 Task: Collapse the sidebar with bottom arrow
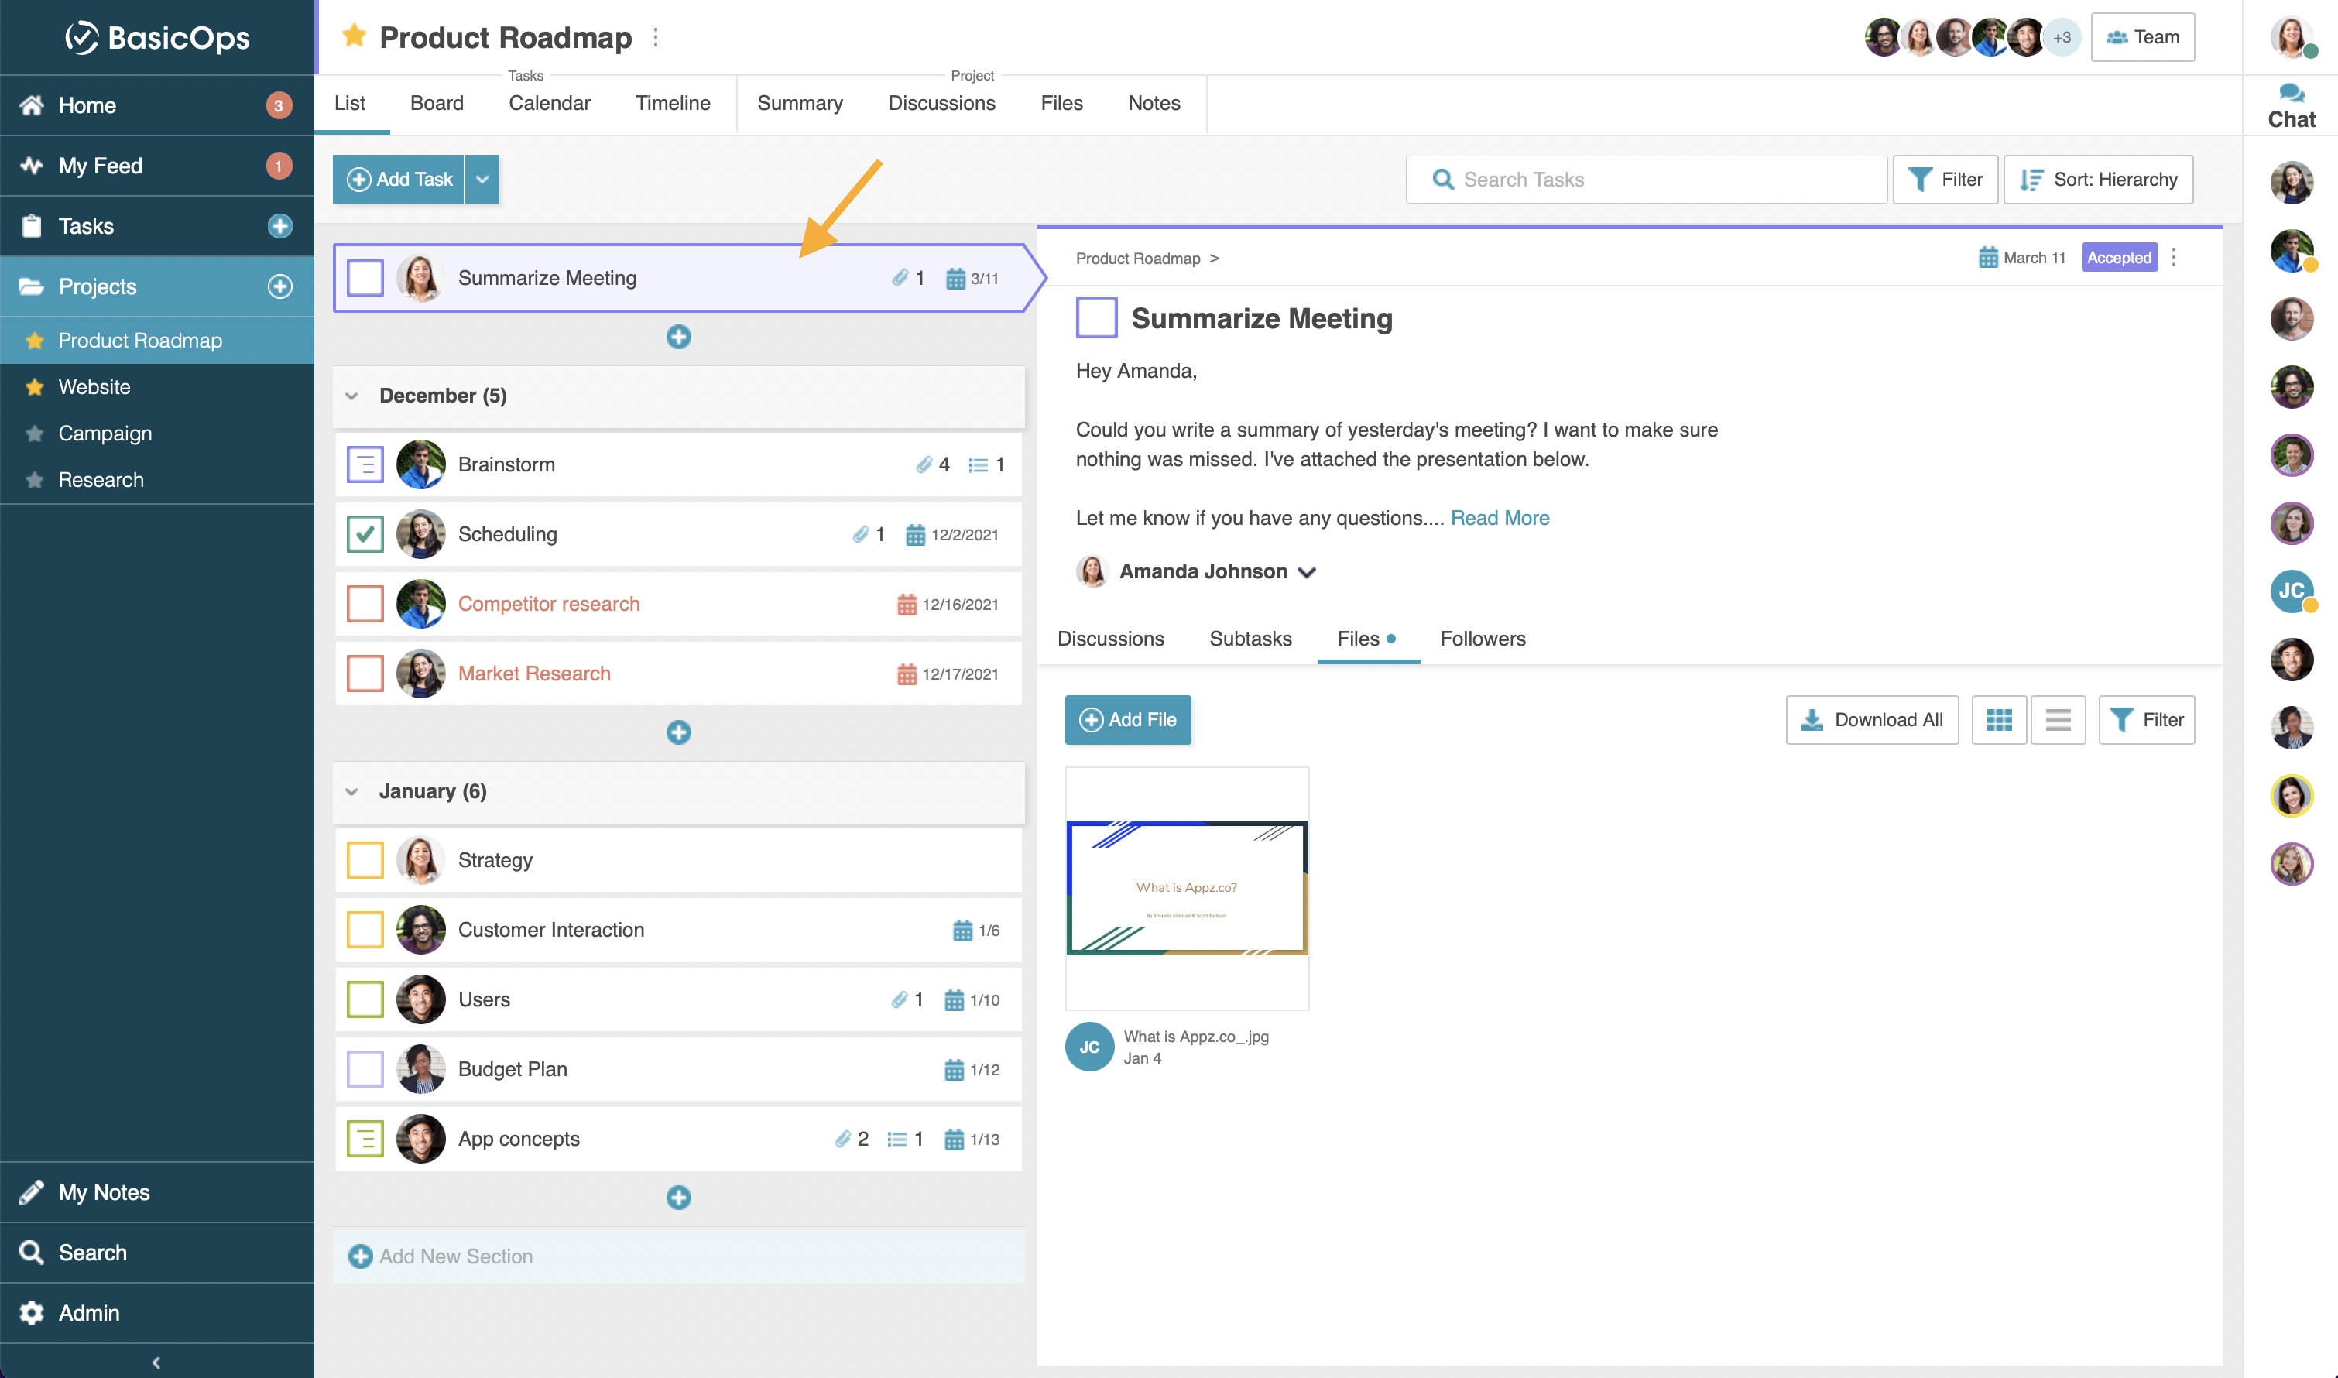pos(156,1363)
